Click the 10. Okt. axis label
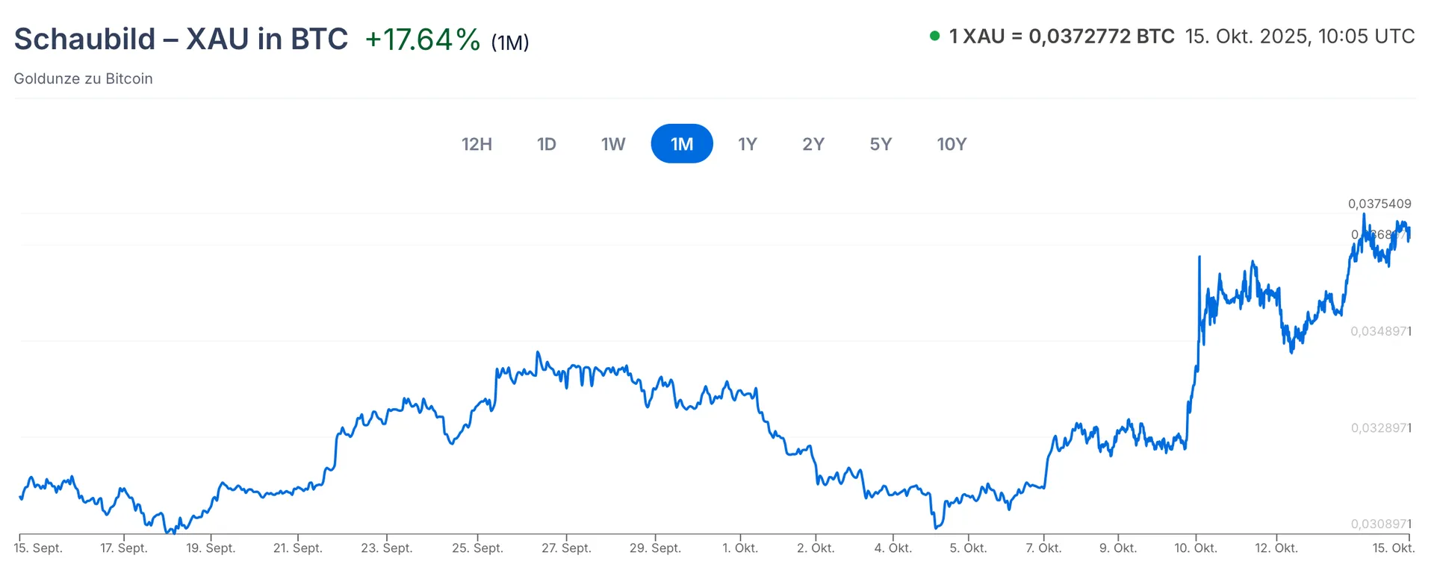This screenshot has width=1434, height=564. [1195, 548]
